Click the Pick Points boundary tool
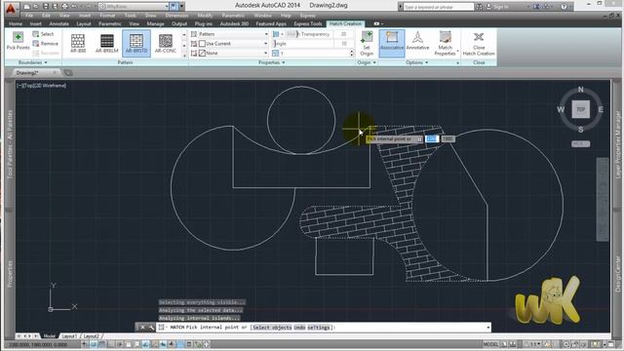 click(18, 41)
